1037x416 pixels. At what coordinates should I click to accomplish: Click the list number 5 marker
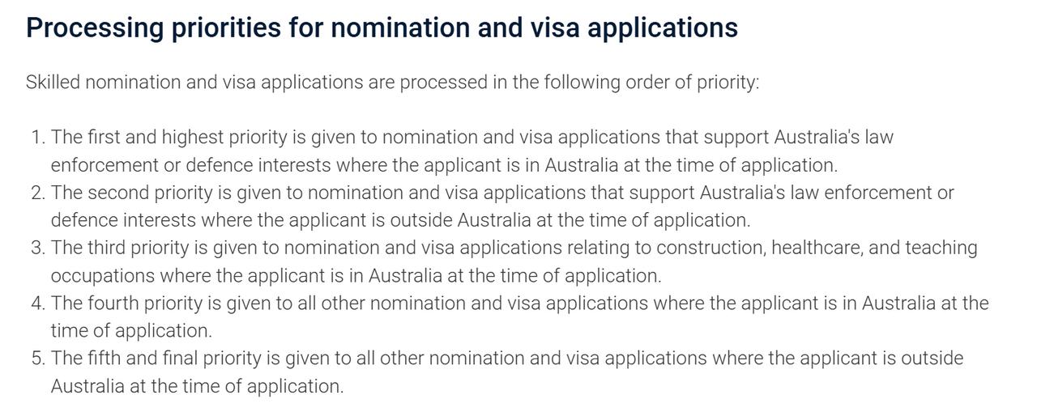pos(37,359)
